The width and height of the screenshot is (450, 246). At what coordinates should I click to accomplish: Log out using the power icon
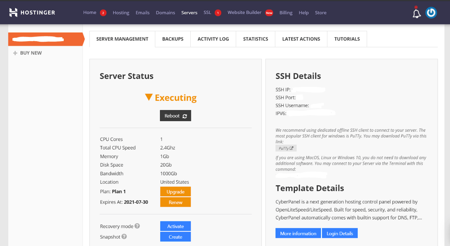431,13
